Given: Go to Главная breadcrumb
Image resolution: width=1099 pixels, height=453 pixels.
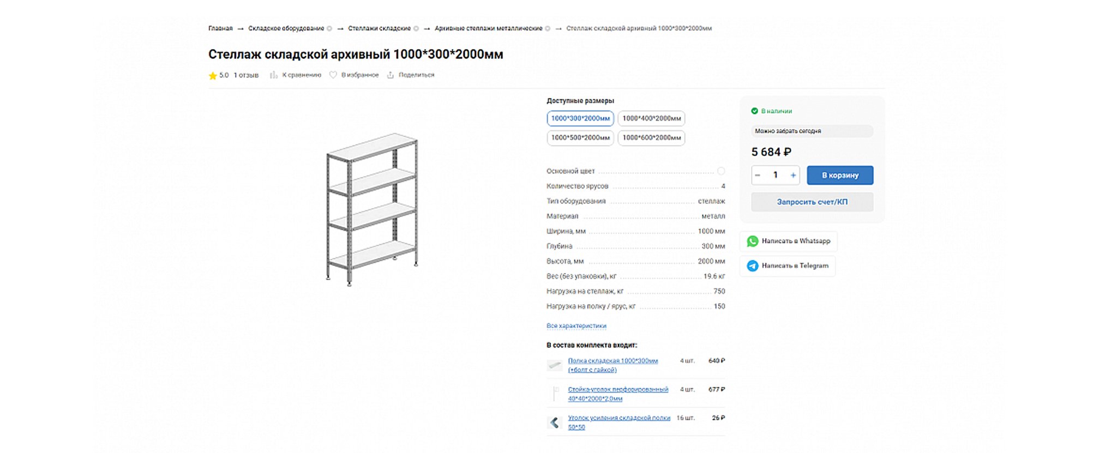Looking at the screenshot, I should tap(220, 28).
